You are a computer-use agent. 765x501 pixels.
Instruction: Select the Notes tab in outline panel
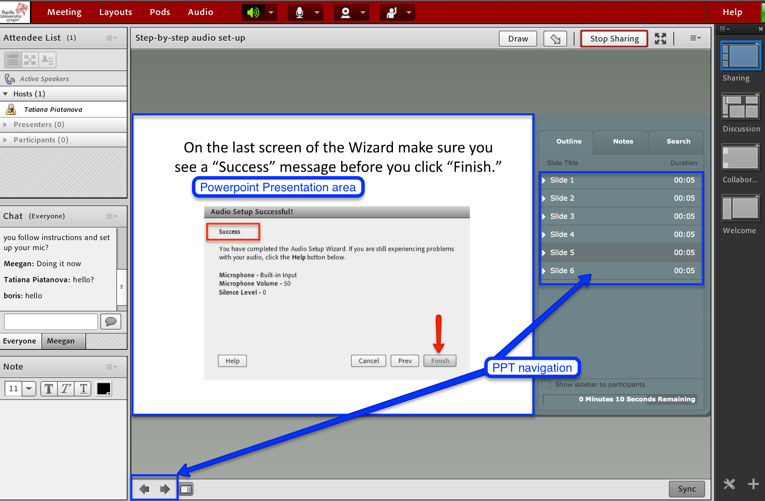click(x=621, y=141)
